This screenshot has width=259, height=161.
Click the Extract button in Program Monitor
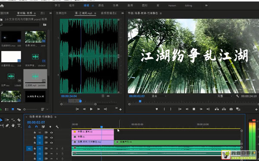point(224,109)
